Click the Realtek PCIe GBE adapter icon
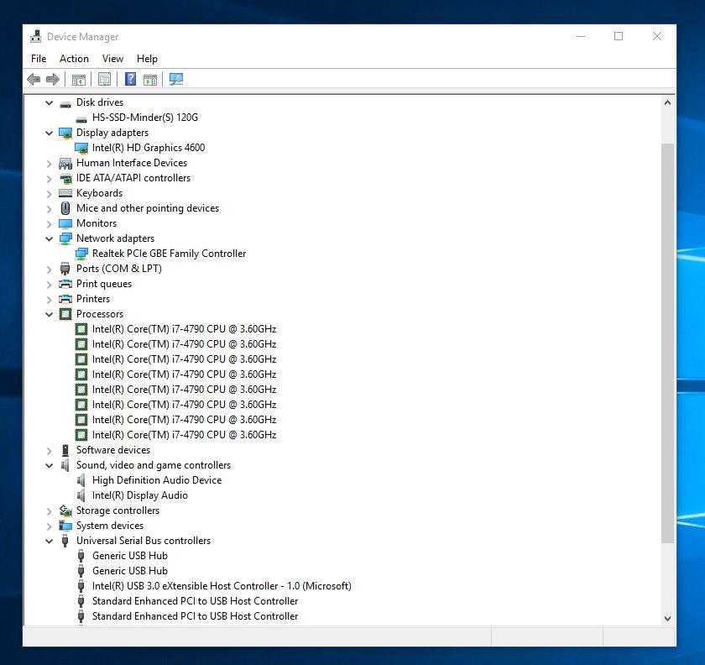The height and width of the screenshot is (665, 705). (81, 254)
